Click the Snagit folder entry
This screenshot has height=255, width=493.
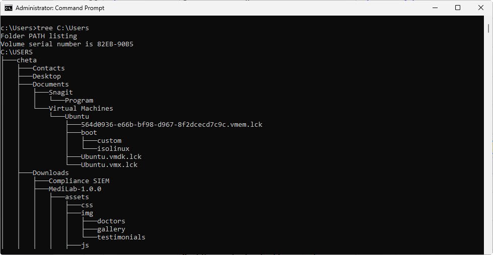pyautogui.click(x=61, y=93)
